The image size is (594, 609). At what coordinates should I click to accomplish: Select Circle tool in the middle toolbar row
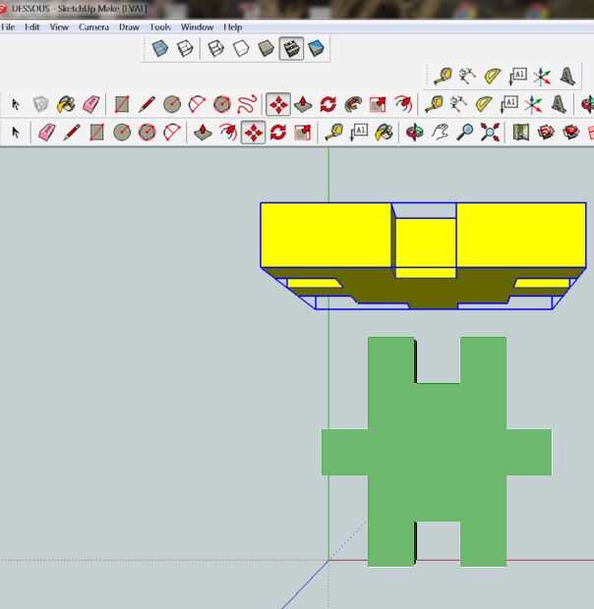(x=172, y=104)
